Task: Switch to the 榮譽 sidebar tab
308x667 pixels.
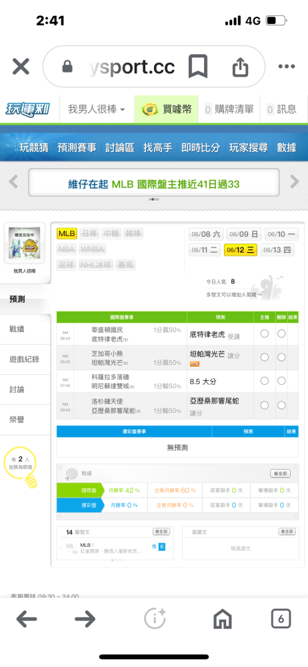Action: point(25,420)
